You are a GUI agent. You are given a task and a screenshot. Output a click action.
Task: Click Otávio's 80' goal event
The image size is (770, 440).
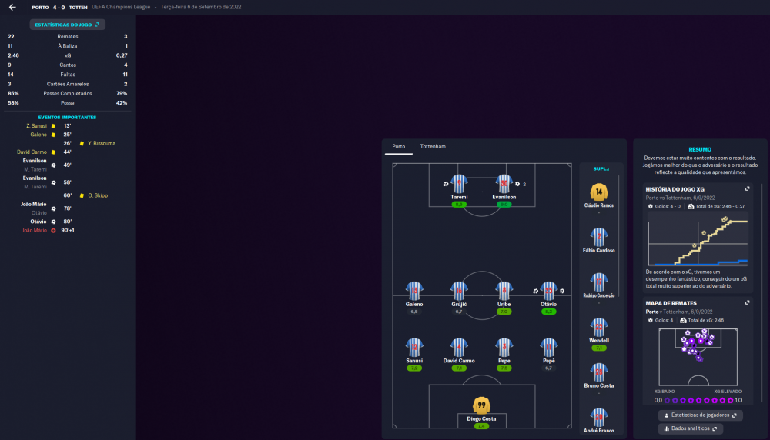(x=52, y=222)
